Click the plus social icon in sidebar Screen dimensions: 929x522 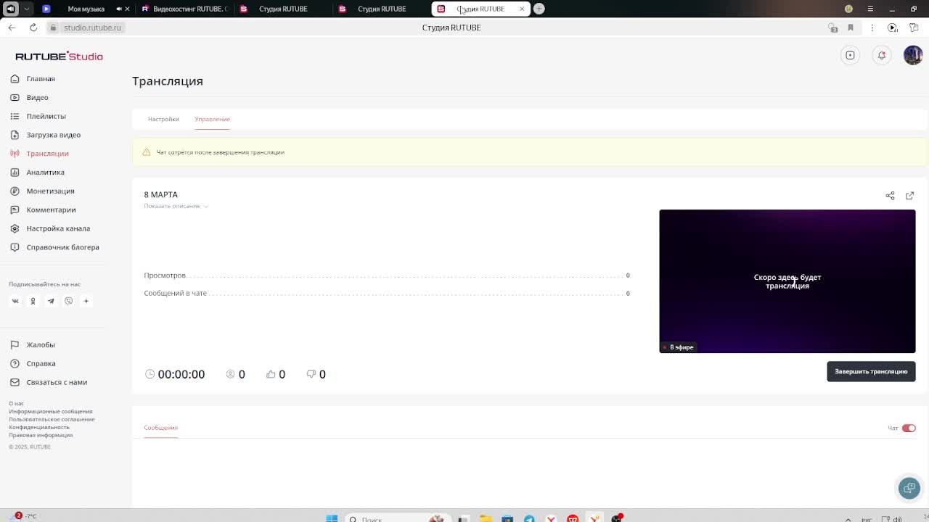86,301
